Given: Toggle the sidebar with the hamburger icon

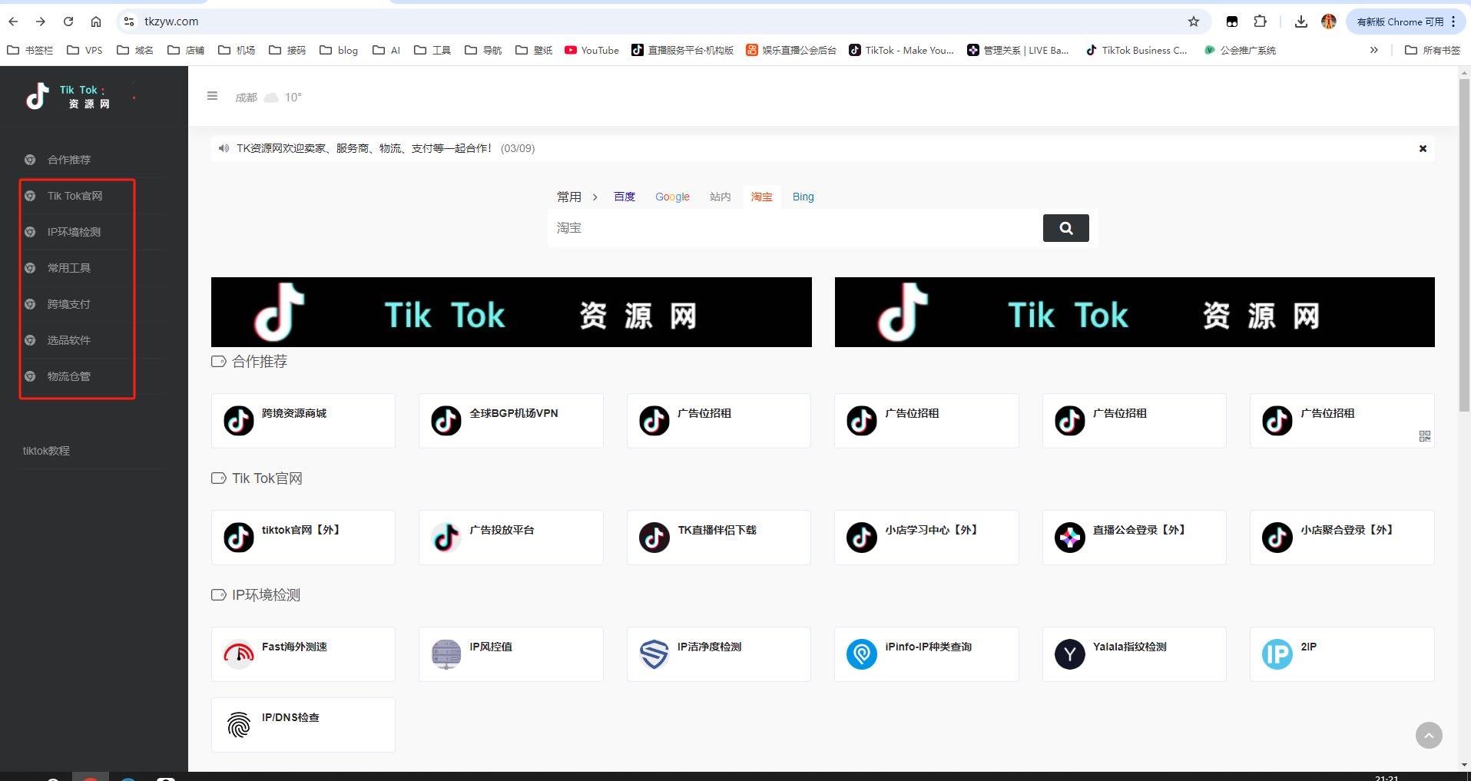Looking at the screenshot, I should [213, 96].
